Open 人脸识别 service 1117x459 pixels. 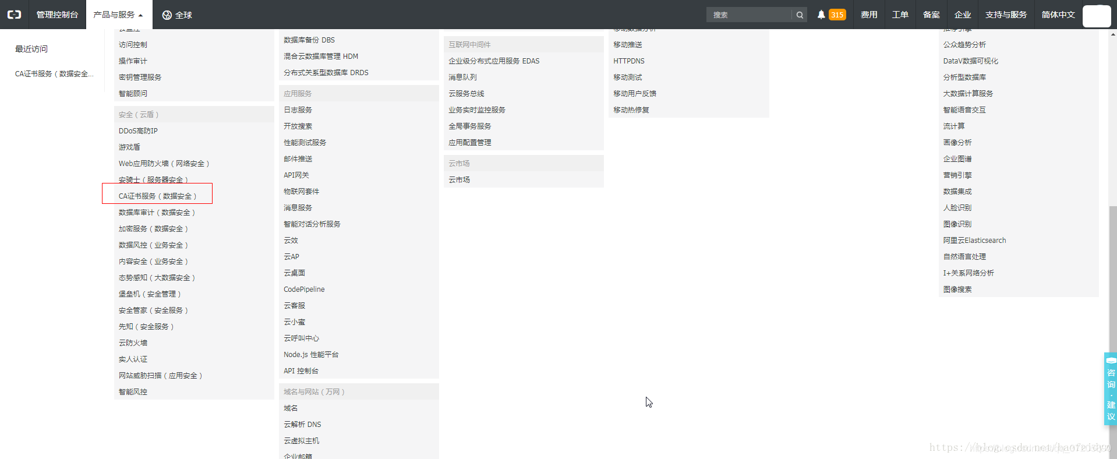pyautogui.click(x=957, y=208)
